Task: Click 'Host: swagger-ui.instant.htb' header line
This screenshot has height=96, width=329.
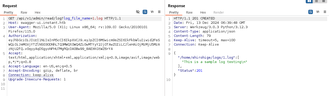Action: (37, 23)
